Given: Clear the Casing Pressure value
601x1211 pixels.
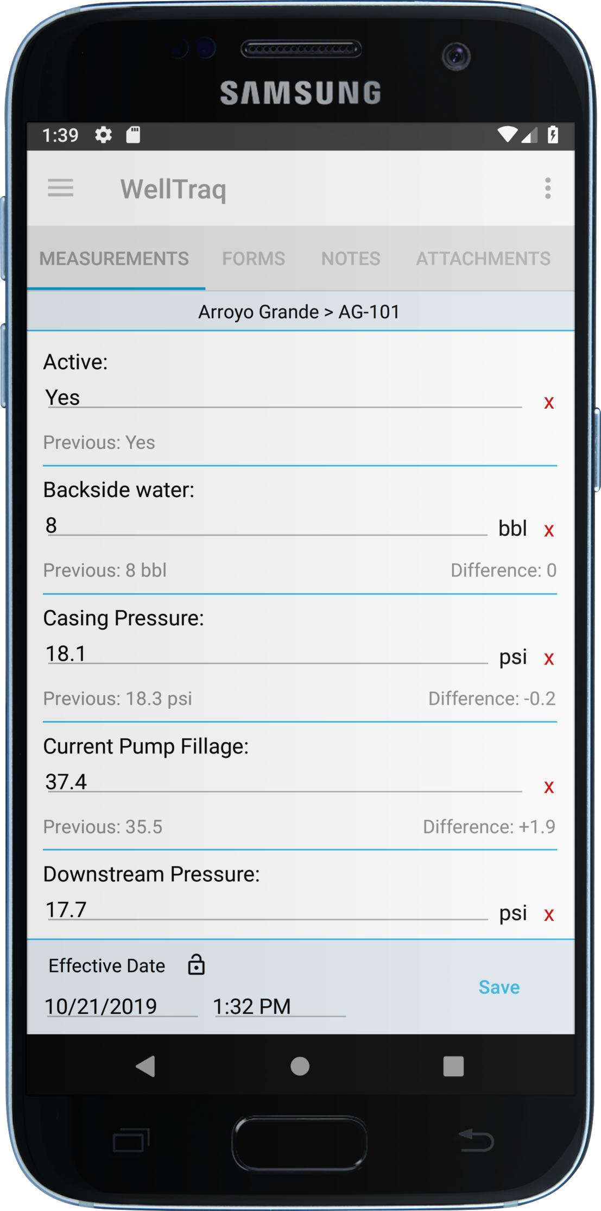Looking at the screenshot, I should (549, 659).
